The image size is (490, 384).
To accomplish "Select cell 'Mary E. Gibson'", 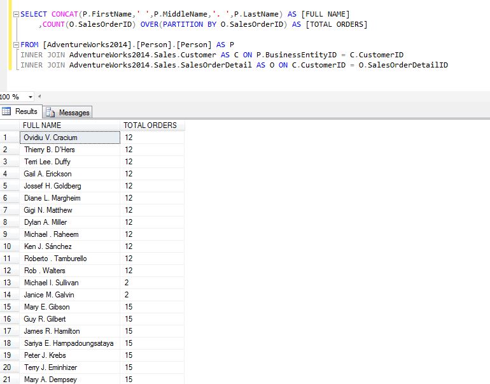I will pos(70,307).
